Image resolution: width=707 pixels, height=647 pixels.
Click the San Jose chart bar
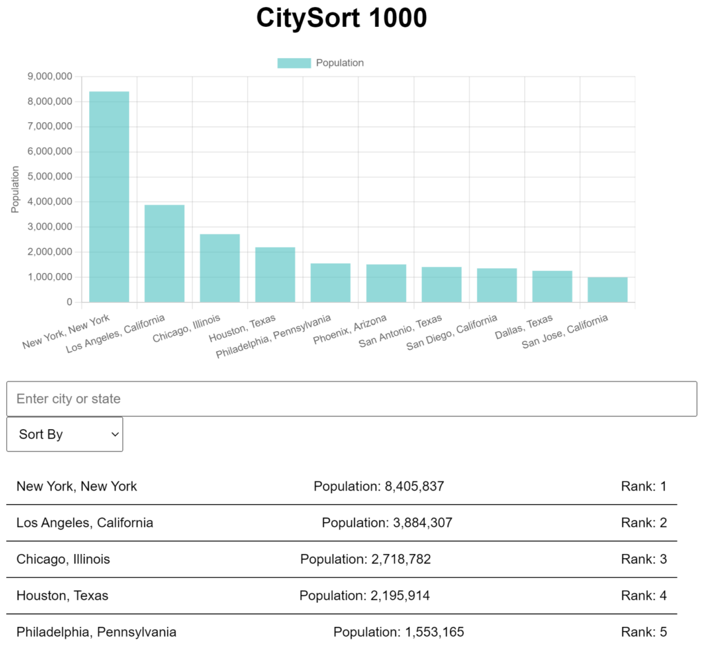(608, 290)
